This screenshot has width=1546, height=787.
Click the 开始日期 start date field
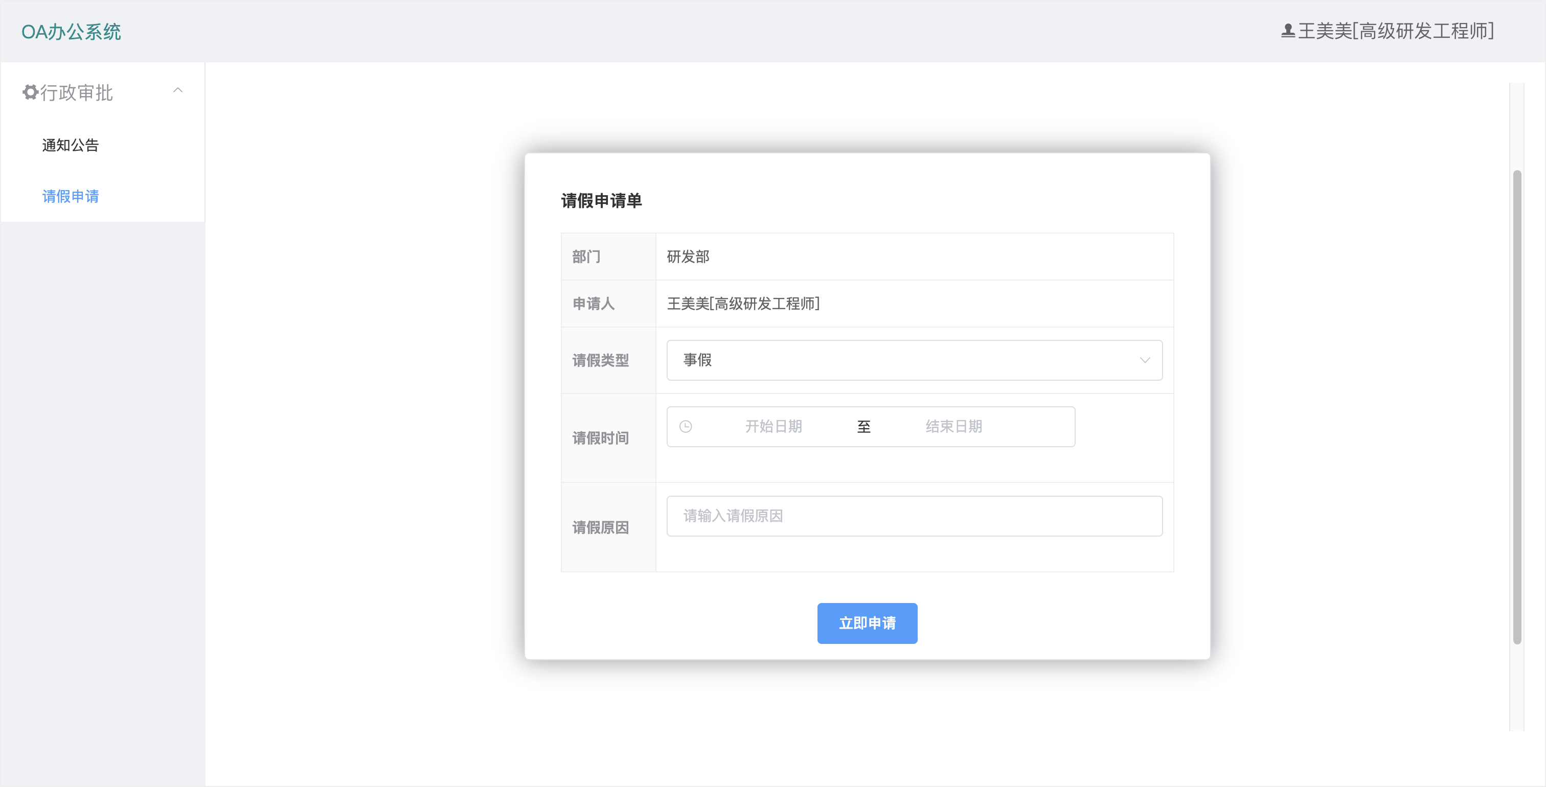click(x=774, y=427)
